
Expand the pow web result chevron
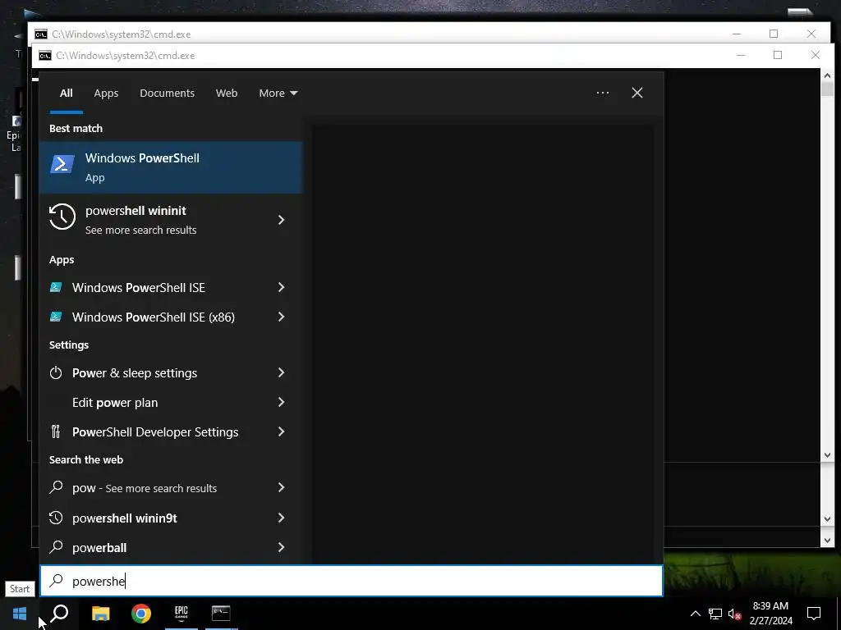[x=281, y=487]
